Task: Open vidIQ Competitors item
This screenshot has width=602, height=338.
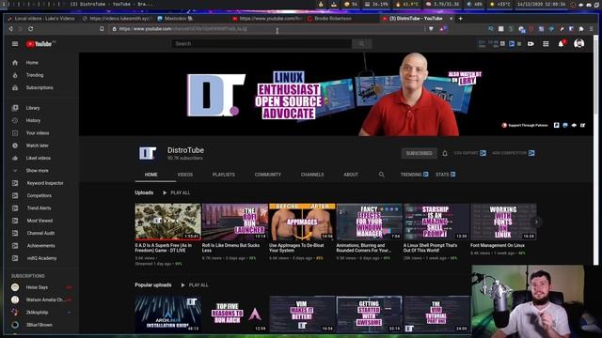Action: pyautogui.click(x=40, y=195)
